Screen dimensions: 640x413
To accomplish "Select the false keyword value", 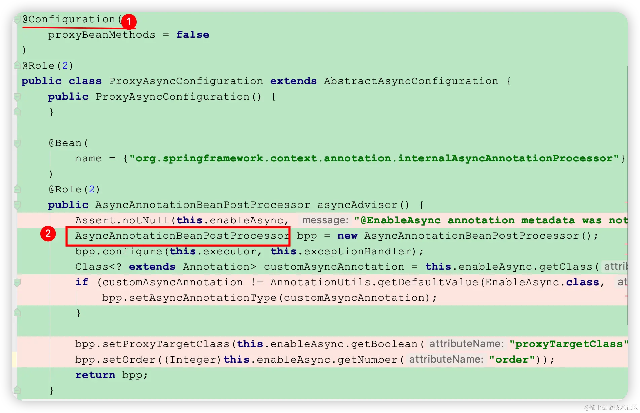I will pyautogui.click(x=193, y=35).
